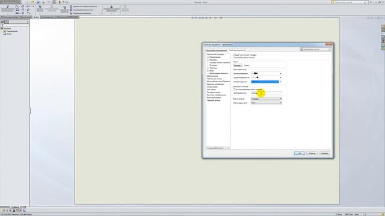
Task: Open the leading zeroes dropdown in dialog
Action: click(x=266, y=99)
